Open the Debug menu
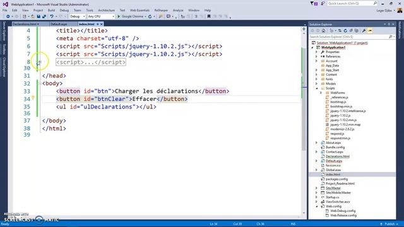Viewport: 404px width, 227px height. [x=64, y=10]
